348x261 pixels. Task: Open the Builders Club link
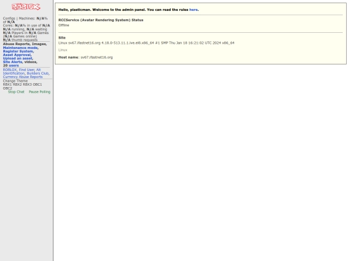(37, 73)
